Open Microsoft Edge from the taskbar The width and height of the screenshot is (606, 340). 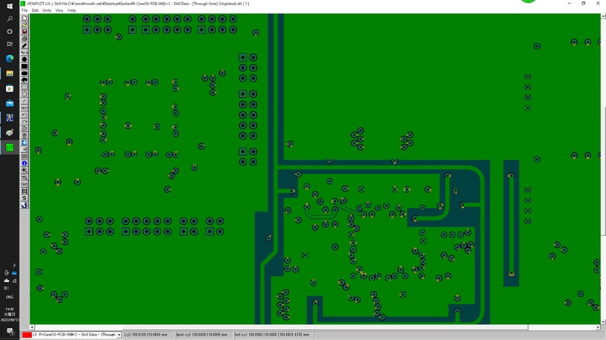click(x=10, y=59)
